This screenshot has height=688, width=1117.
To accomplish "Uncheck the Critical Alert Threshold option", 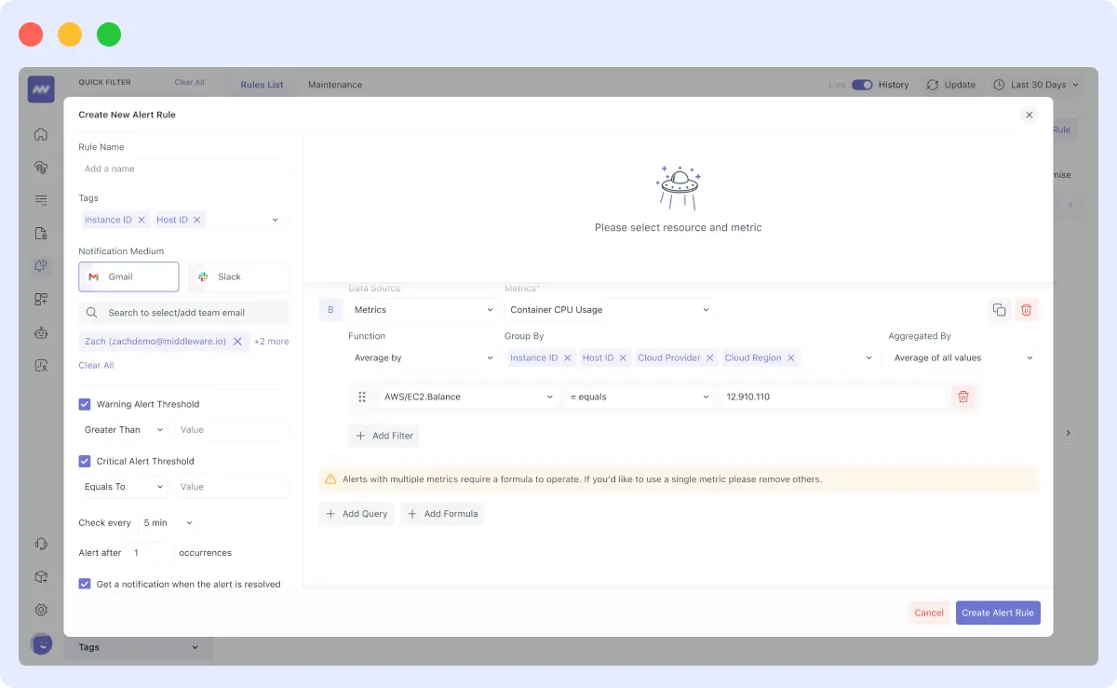I will pos(85,461).
